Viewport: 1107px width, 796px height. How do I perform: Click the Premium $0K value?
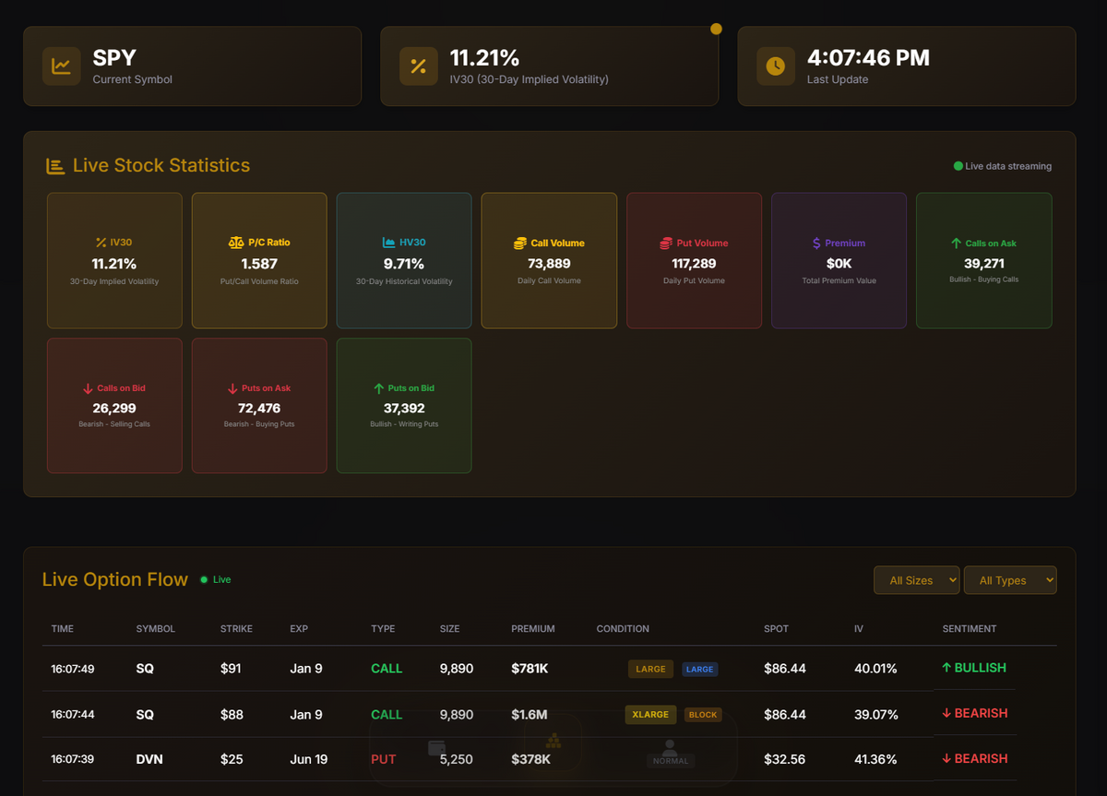[x=839, y=264]
